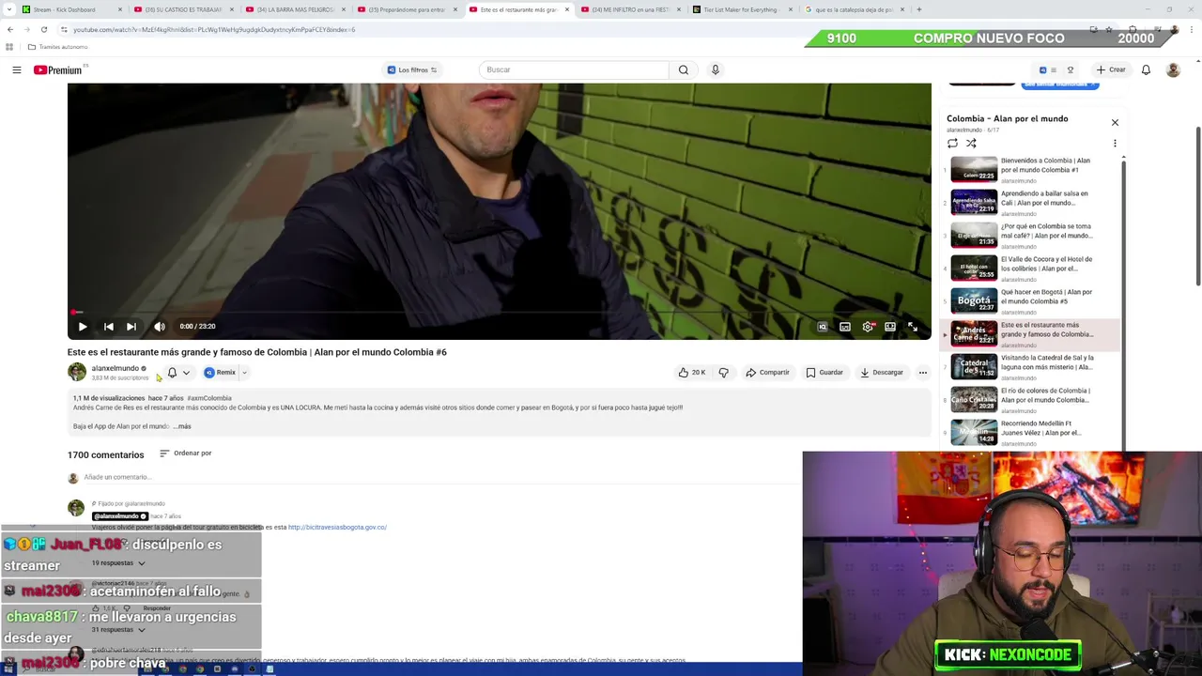The height and width of the screenshot is (676, 1202).
Task: Play El río de colores de Colombia video
Action: point(1031,400)
